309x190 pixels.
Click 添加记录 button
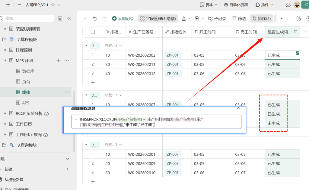pos(123,18)
